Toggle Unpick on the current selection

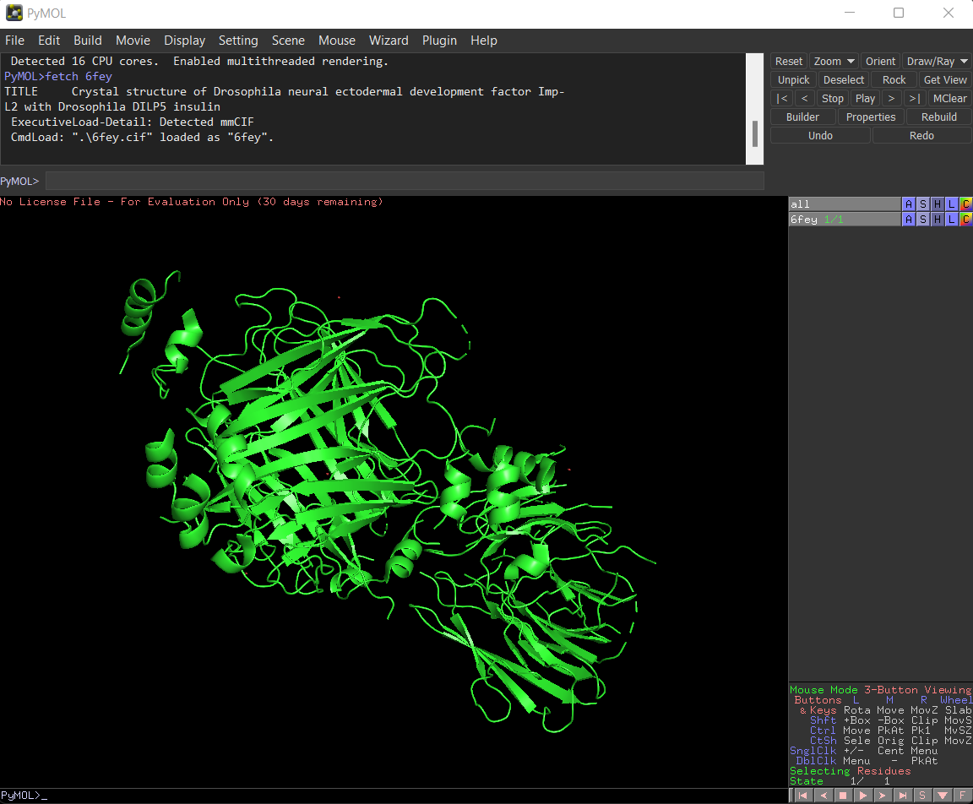point(792,79)
